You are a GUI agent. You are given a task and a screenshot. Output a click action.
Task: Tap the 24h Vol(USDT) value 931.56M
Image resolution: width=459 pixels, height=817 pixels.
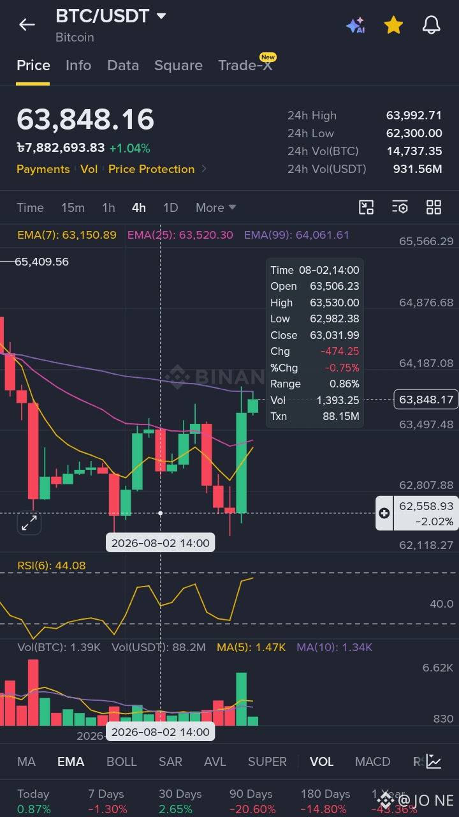tap(418, 169)
